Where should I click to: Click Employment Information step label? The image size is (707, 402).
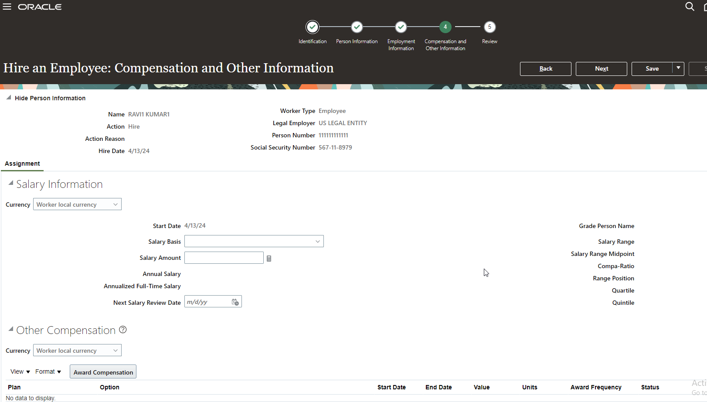pyautogui.click(x=401, y=45)
